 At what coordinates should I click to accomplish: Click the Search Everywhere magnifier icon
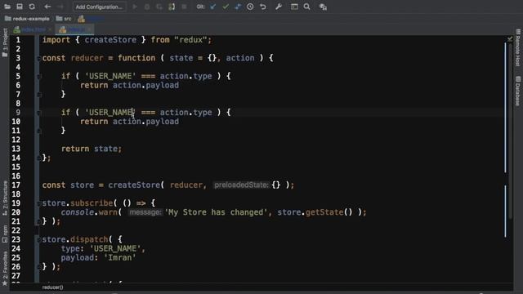click(x=307, y=7)
